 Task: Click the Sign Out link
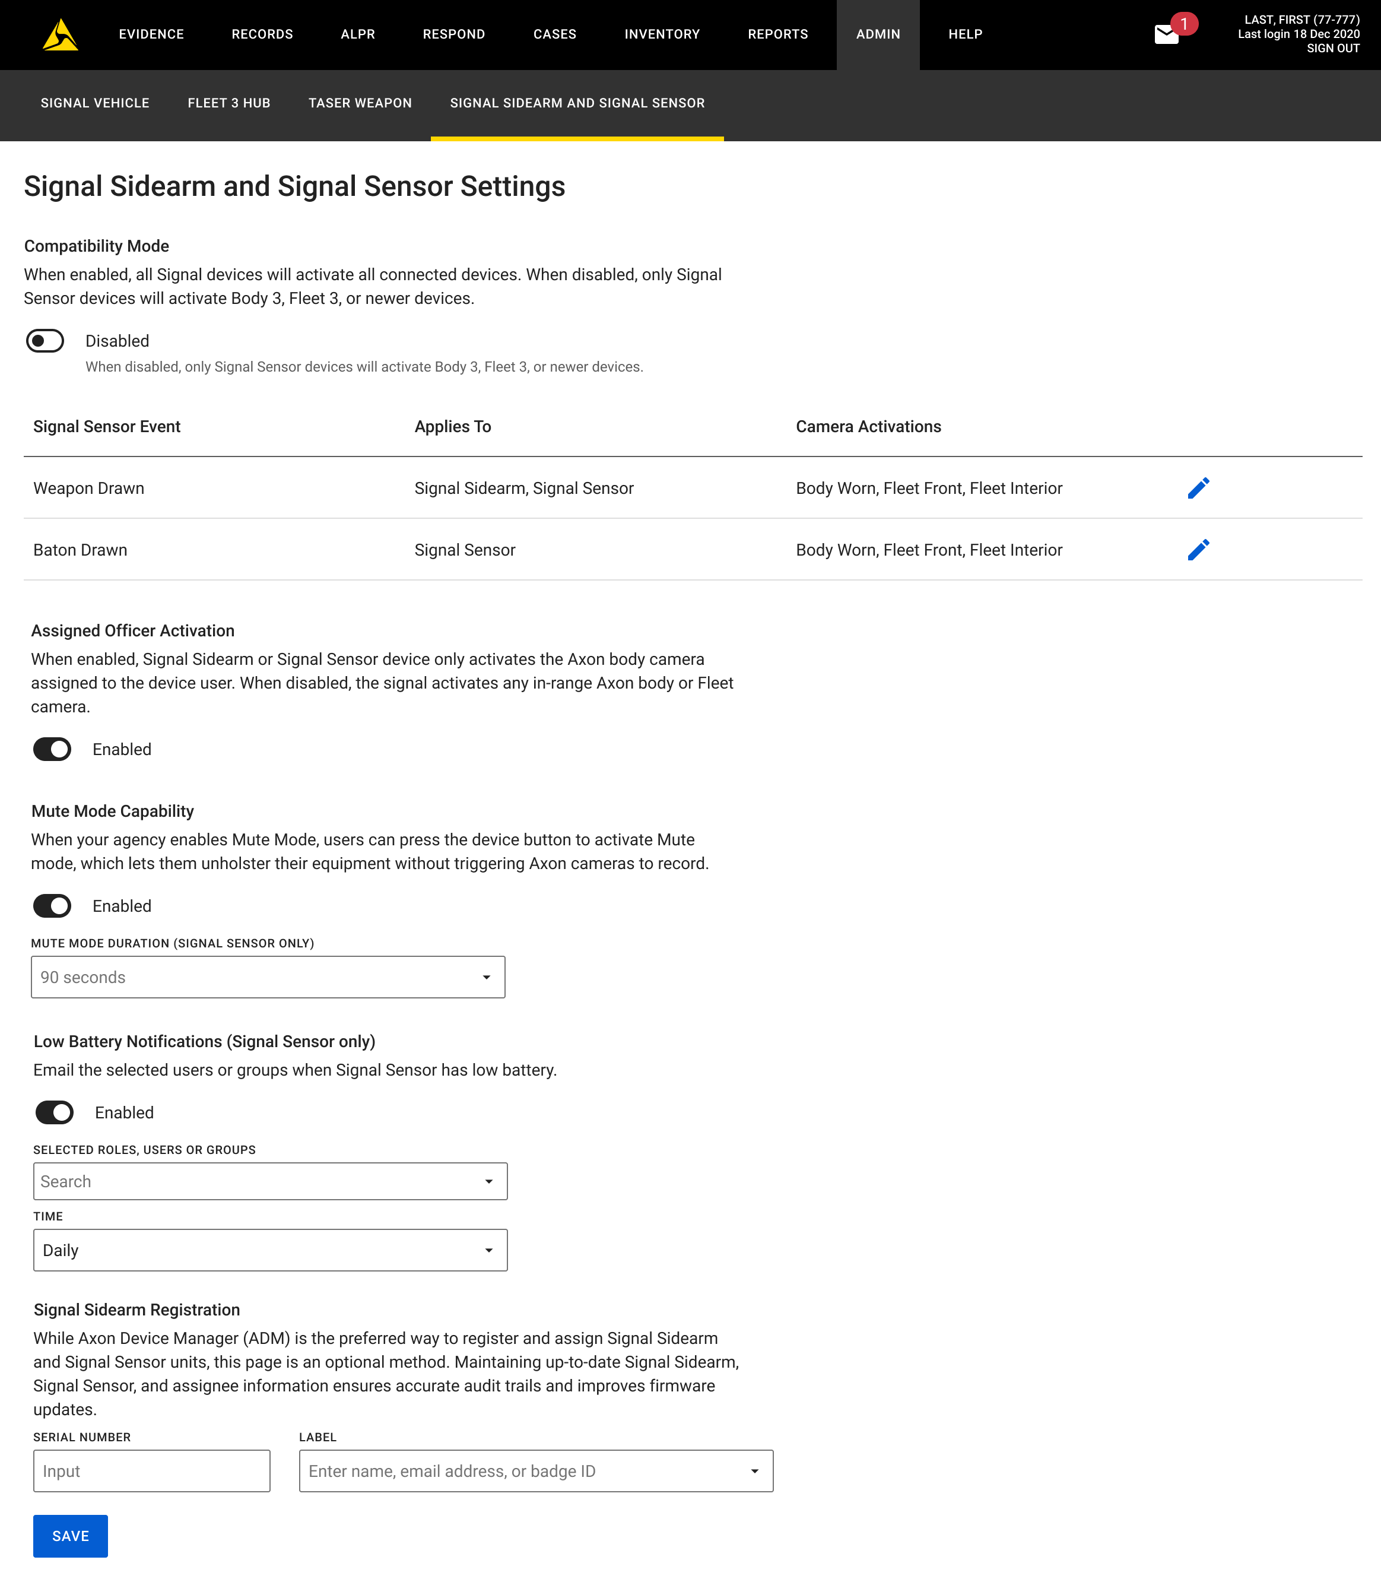coord(1332,49)
